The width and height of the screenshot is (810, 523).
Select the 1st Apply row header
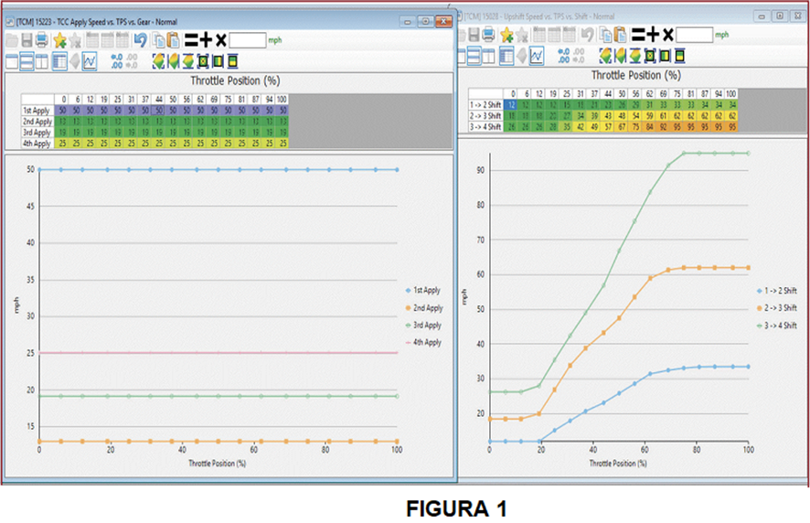[x=37, y=110]
